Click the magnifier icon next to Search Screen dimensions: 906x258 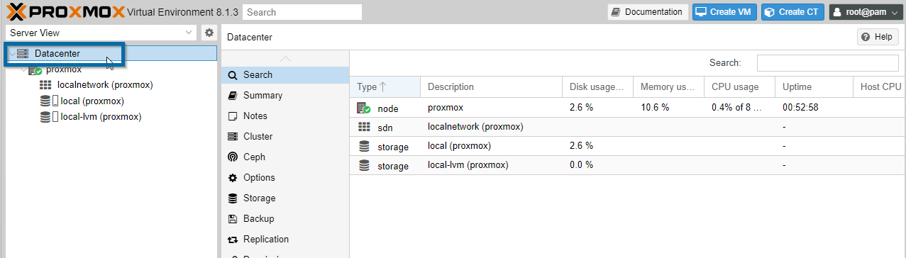pyautogui.click(x=232, y=75)
